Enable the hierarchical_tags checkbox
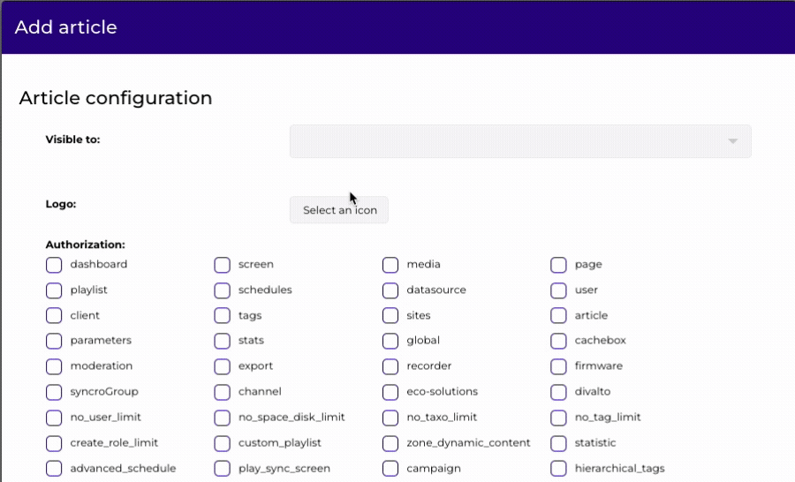The height and width of the screenshot is (482, 795). coord(558,469)
